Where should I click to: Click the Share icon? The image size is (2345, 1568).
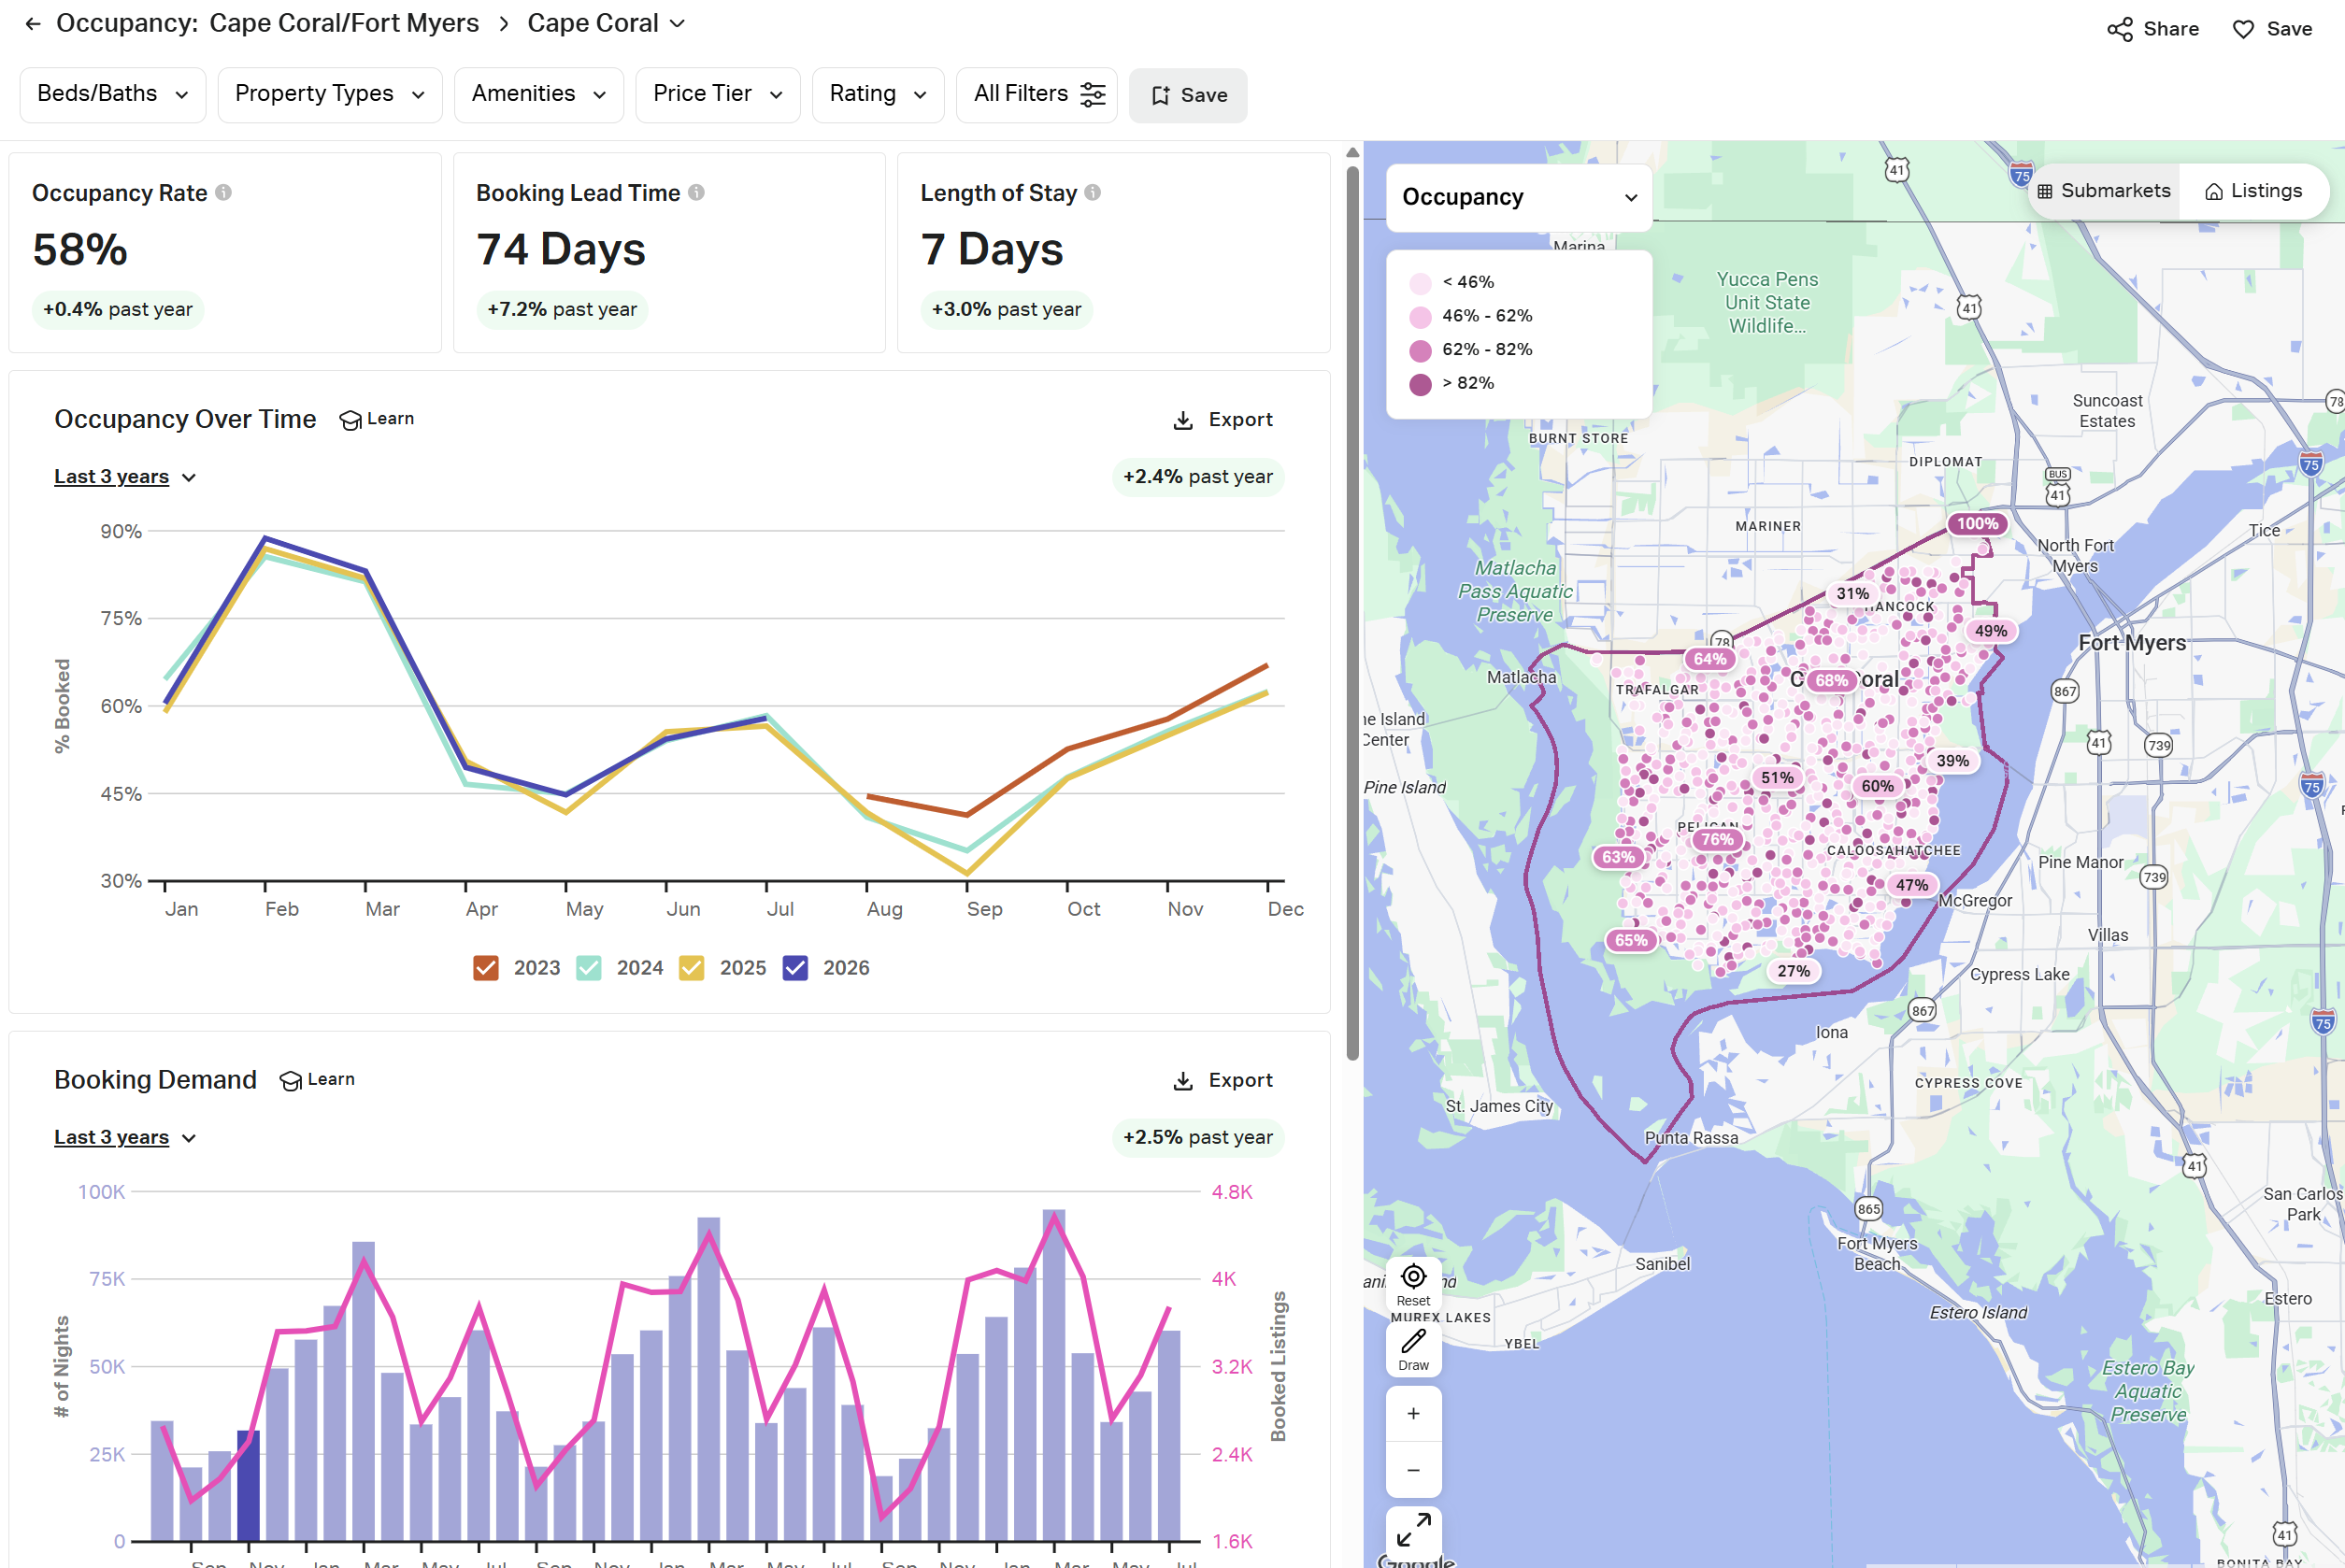pyautogui.click(x=2119, y=29)
